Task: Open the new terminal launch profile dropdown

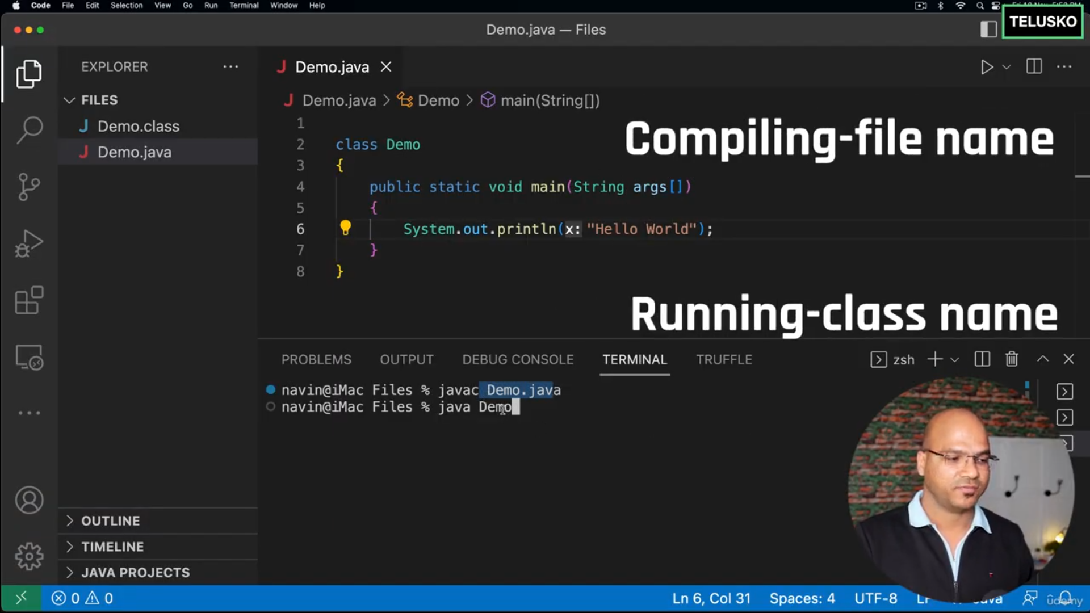Action: 955,359
